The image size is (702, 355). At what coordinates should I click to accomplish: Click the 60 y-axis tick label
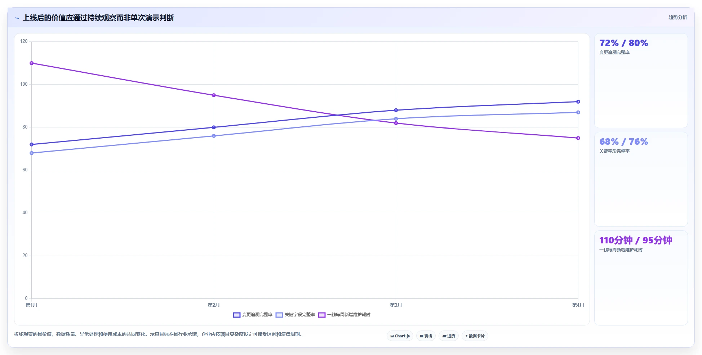click(x=25, y=170)
